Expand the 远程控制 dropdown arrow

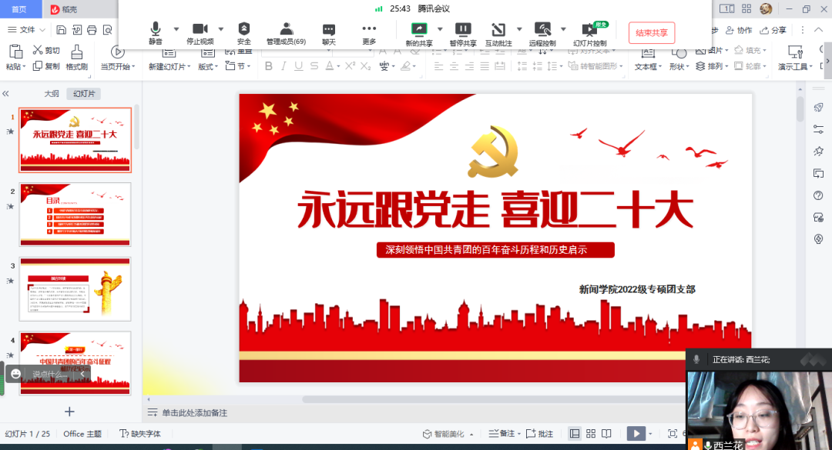click(563, 29)
